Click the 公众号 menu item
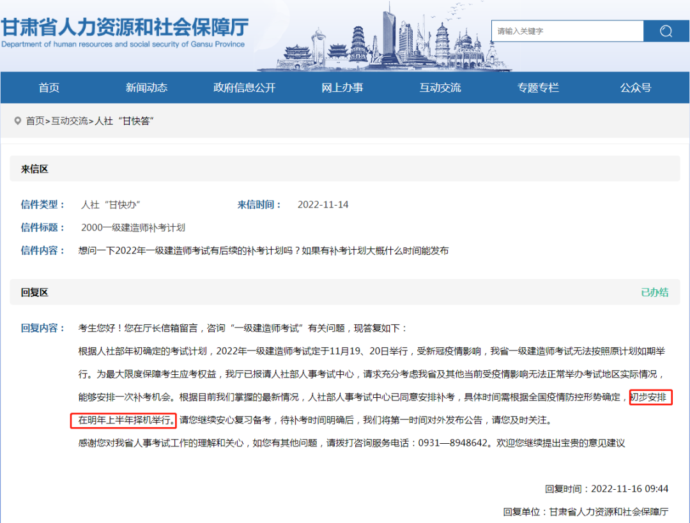 tap(635, 87)
